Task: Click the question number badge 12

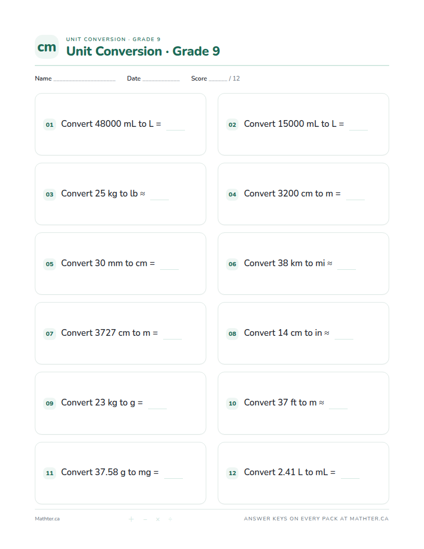Action: (x=233, y=473)
